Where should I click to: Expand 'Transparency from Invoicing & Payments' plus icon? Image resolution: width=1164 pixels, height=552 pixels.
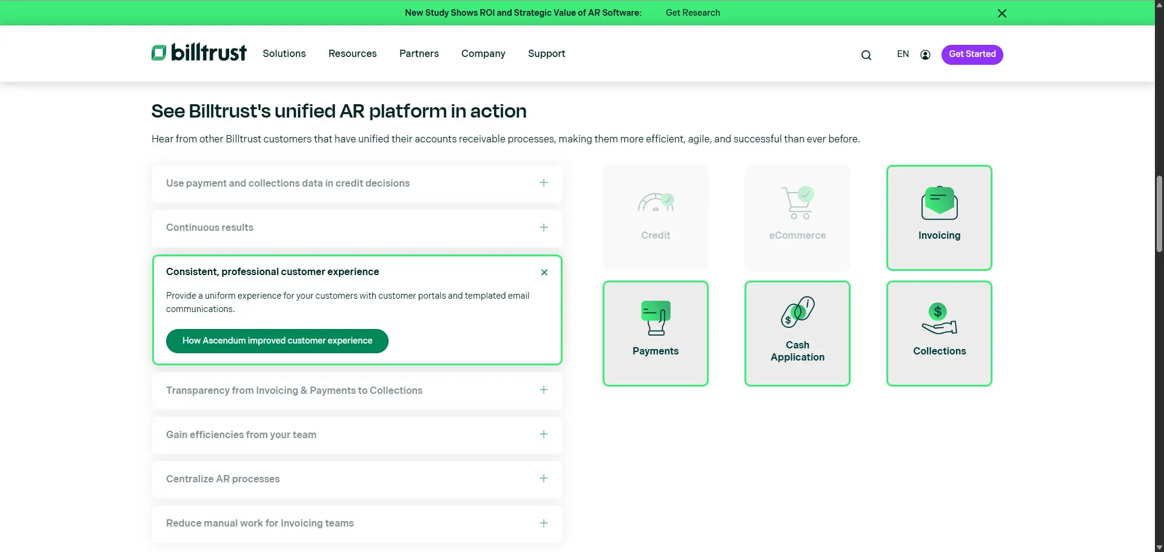[x=544, y=390]
